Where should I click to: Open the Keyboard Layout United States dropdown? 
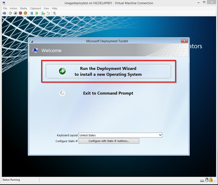[121, 135]
